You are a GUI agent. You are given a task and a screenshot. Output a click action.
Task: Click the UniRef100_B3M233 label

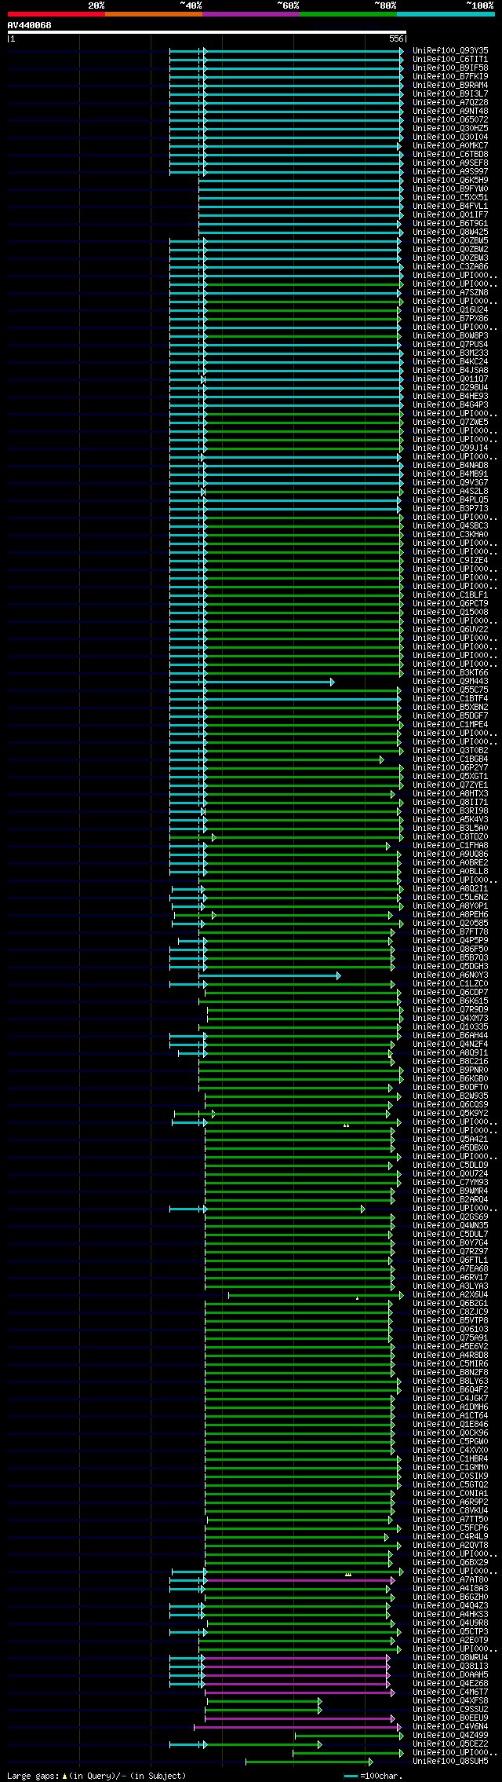pos(450,353)
